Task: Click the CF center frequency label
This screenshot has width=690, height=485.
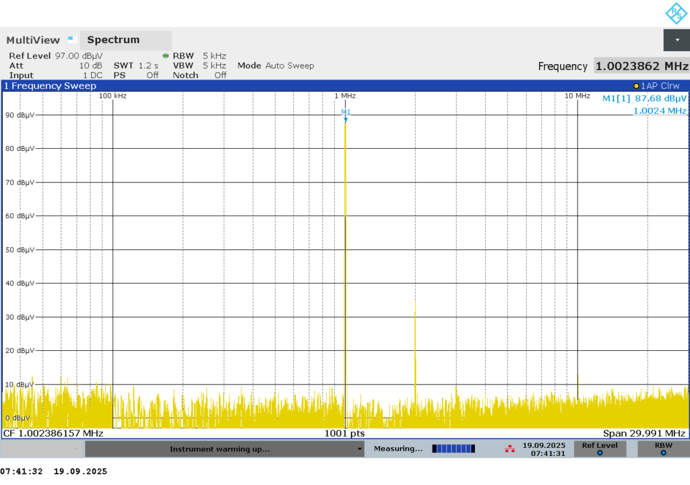Action: [x=54, y=433]
